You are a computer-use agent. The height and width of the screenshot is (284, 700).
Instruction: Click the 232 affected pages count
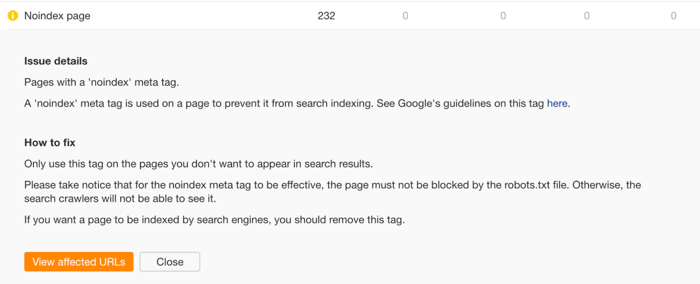click(x=326, y=15)
